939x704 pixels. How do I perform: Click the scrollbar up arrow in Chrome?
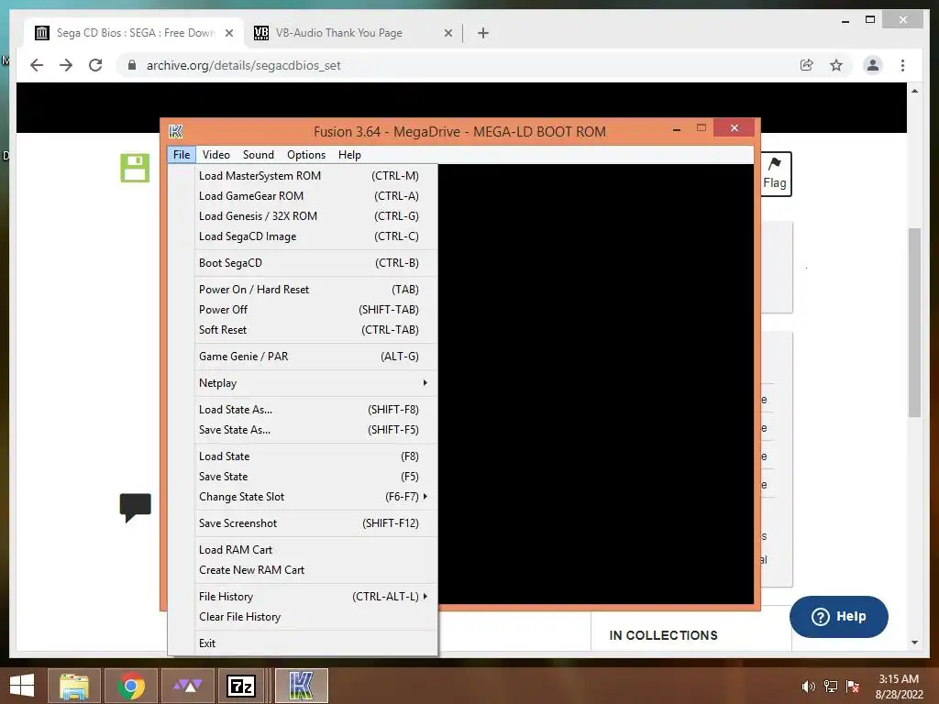[x=914, y=91]
